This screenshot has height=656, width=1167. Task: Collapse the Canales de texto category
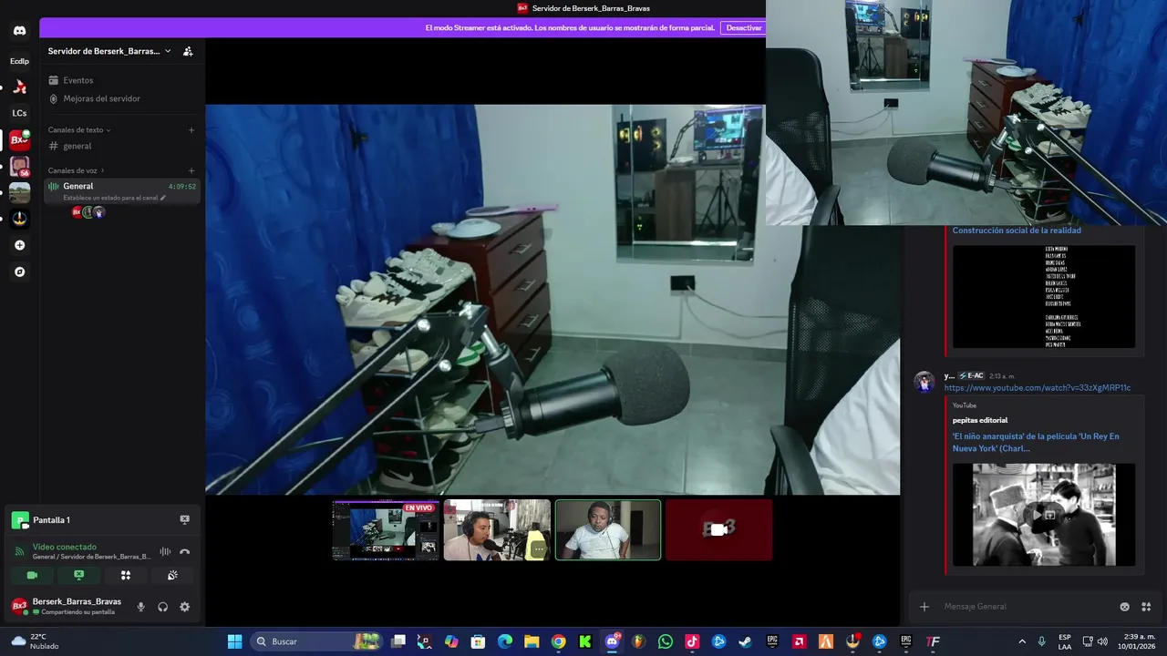(79, 130)
